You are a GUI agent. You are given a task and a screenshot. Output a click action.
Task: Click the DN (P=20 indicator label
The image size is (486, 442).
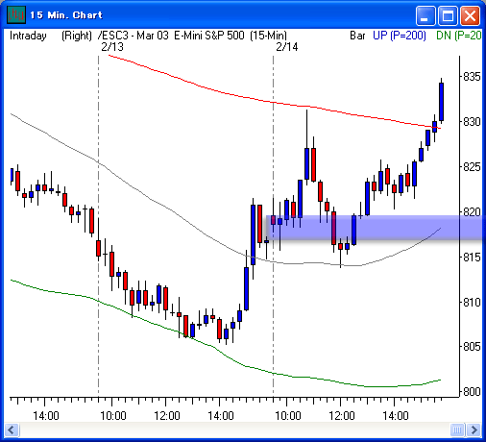(459, 36)
